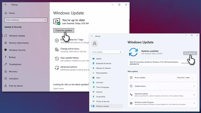The width and height of the screenshot is (201, 113).
Task: Click Check for updates in Windows 10 Settings
Action: (x=64, y=30)
